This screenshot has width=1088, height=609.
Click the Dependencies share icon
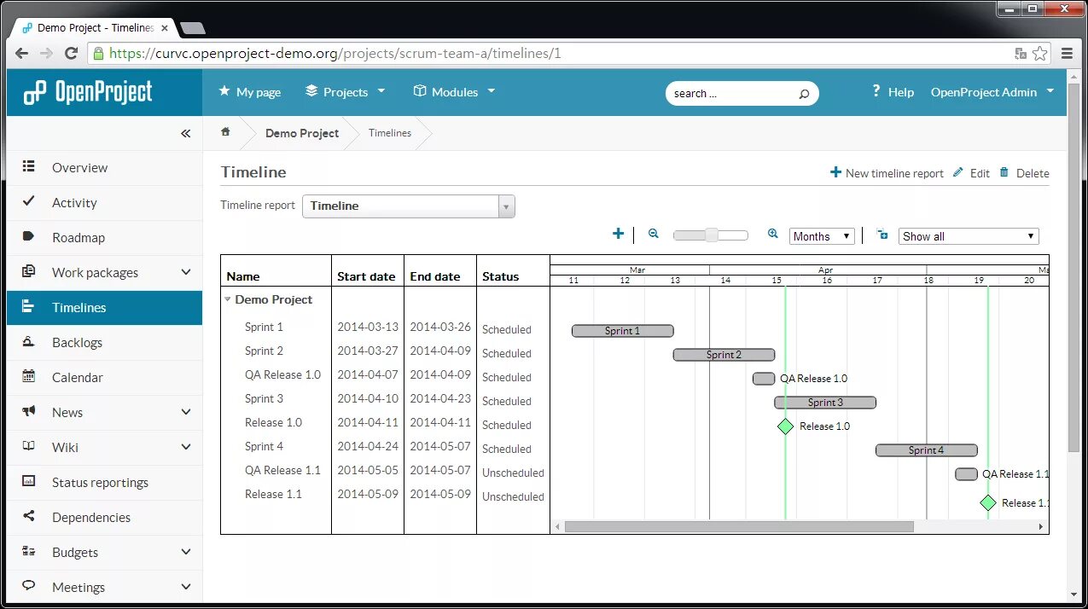click(x=29, y=516)
